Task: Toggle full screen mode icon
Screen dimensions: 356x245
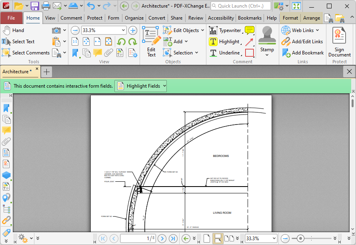Action: [296, 6]
